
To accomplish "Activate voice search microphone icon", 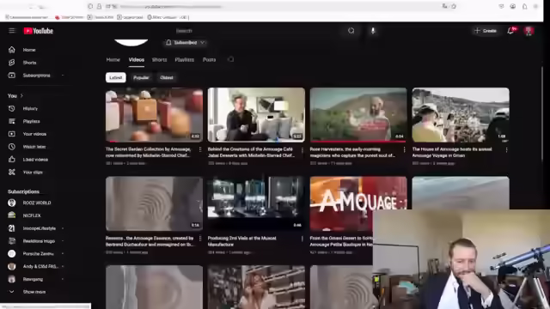I will click(x=373, y=31).
